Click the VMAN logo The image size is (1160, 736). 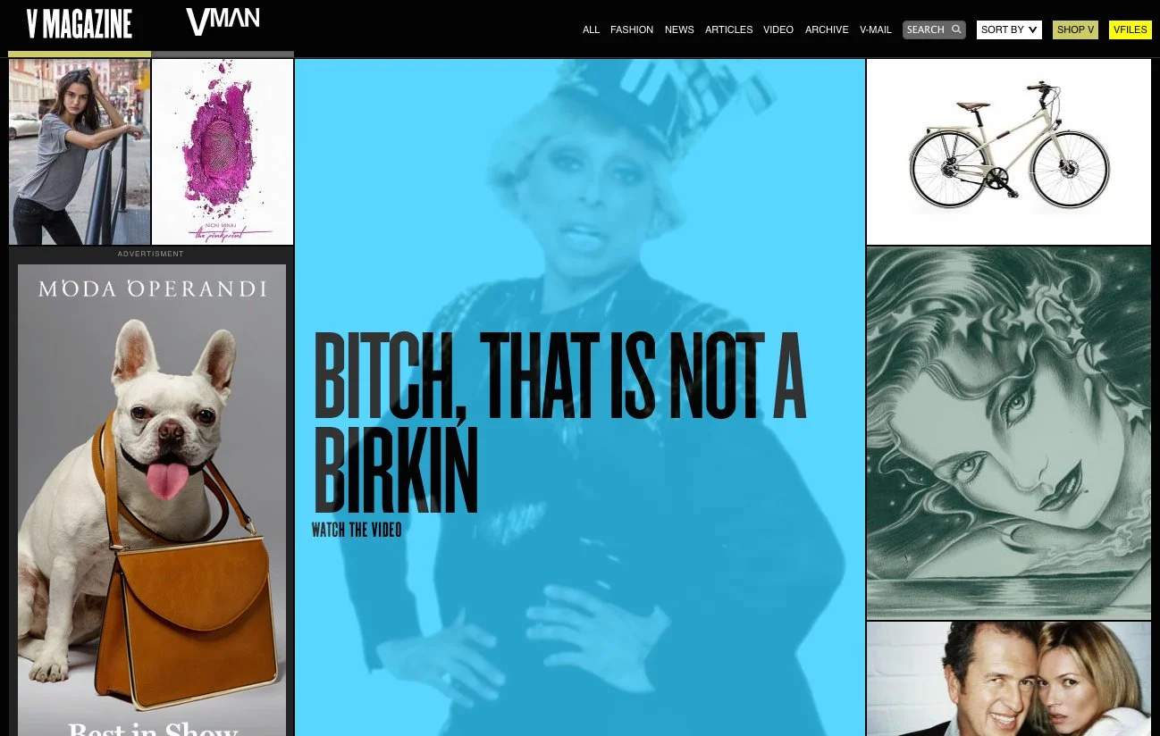(x=222, y=21)
